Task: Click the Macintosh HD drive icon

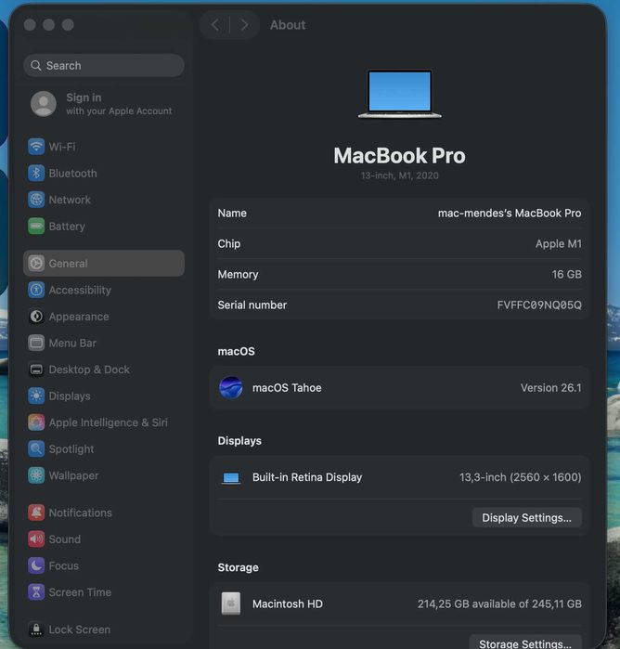Action: click(x=231, y=604)
